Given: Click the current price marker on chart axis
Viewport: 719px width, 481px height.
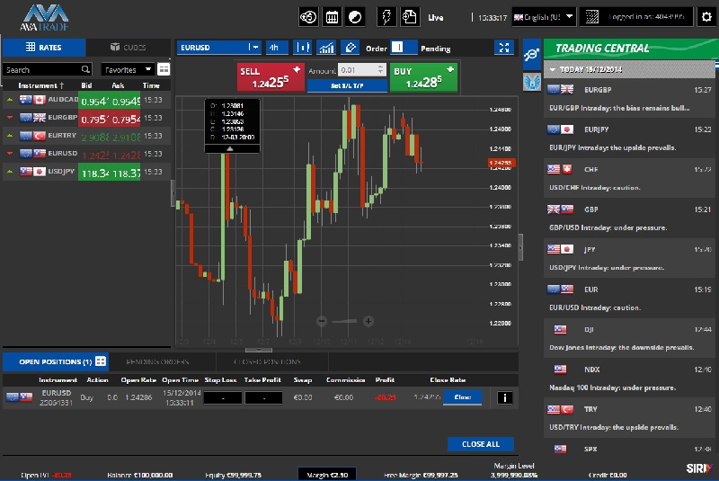Looking at the screenshot, I should tap(502, 163).
